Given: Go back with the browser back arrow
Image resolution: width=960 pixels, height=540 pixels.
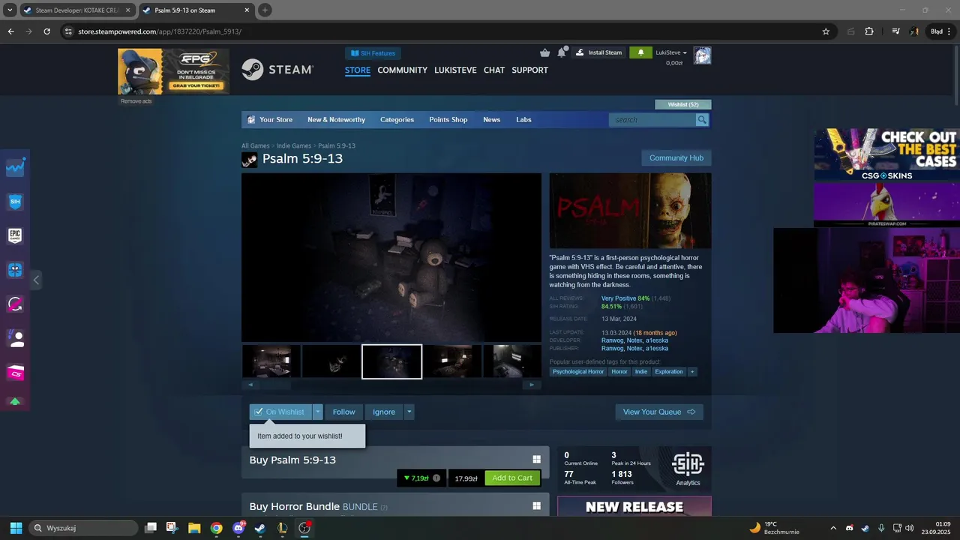Looking at the screenshot, I should click(10, 31).
